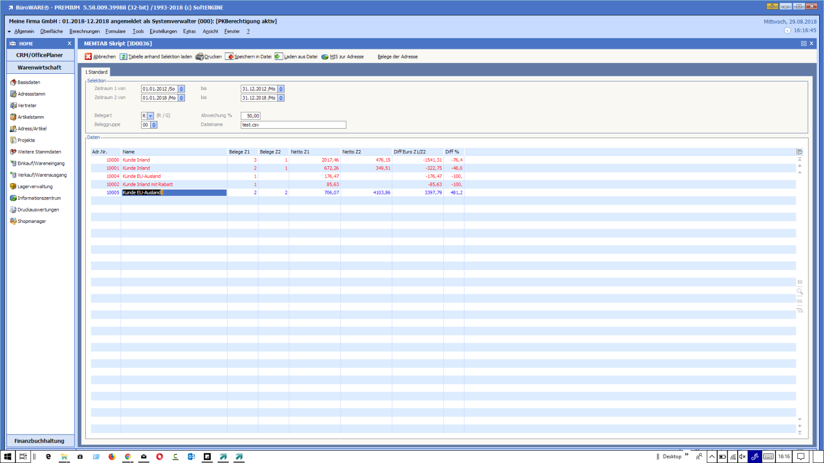Open Zeitraum 2 bis date spinner
Viewport: 824px width, 463px height.
281,98
